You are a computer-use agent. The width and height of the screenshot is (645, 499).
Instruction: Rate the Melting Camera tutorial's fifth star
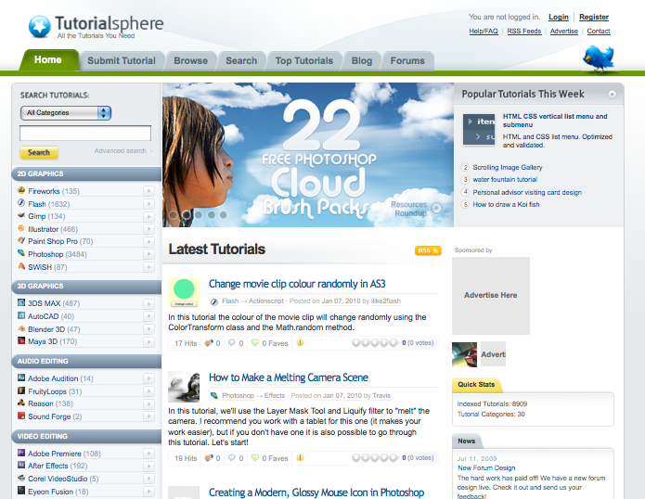[x=393, y=457]
